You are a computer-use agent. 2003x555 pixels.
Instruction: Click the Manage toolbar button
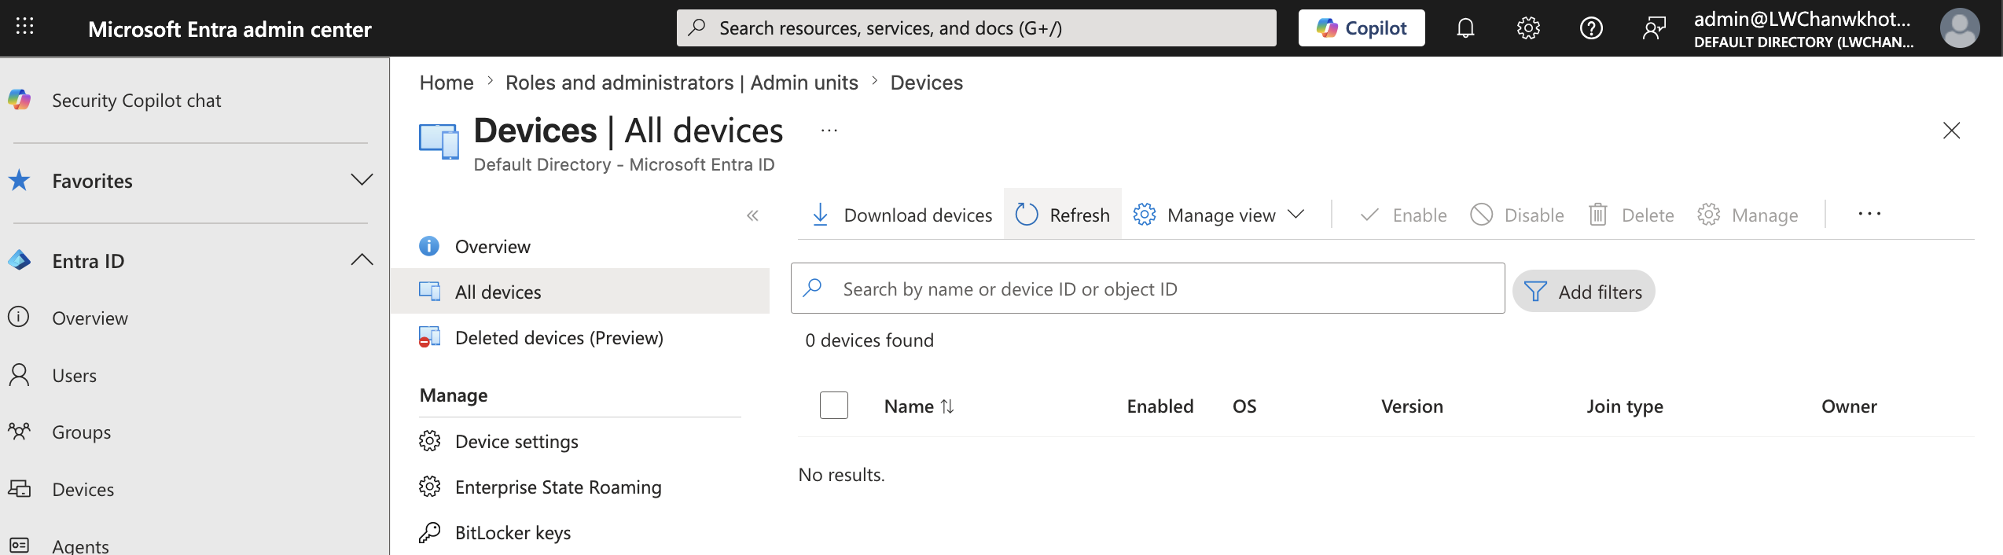coord(1748,215)
